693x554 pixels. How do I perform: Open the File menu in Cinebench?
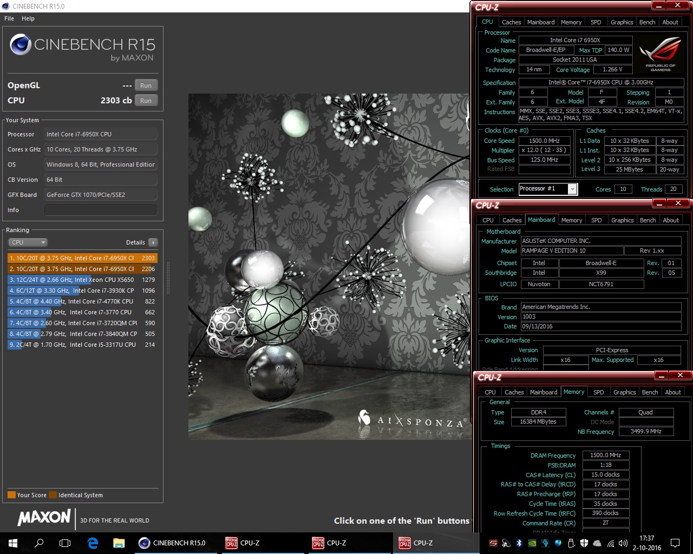[x=9, y=18]
